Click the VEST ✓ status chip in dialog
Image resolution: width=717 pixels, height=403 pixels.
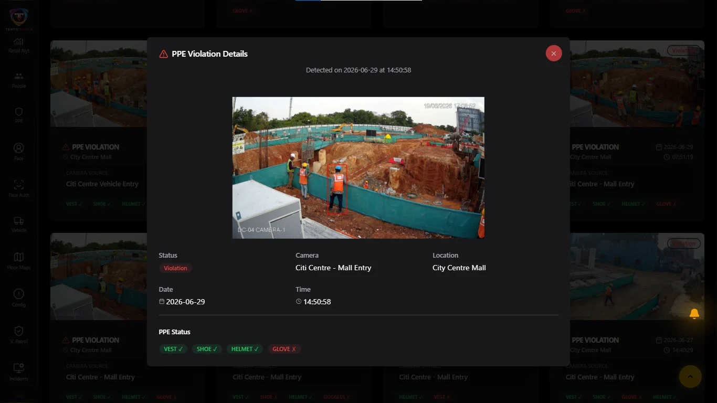click(x=173, y=349)
